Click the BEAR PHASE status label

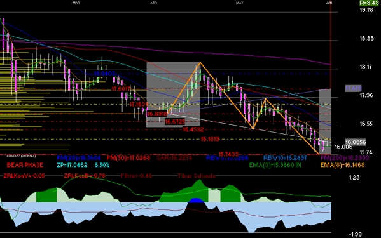tap(25, 165)
